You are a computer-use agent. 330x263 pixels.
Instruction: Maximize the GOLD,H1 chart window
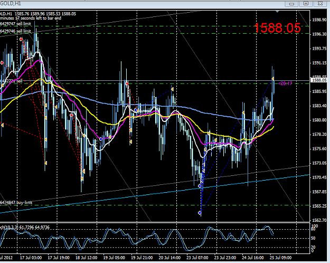point(306,3)
